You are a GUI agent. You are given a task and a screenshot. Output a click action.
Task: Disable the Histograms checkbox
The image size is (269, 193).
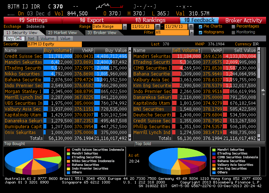[200, 32]
